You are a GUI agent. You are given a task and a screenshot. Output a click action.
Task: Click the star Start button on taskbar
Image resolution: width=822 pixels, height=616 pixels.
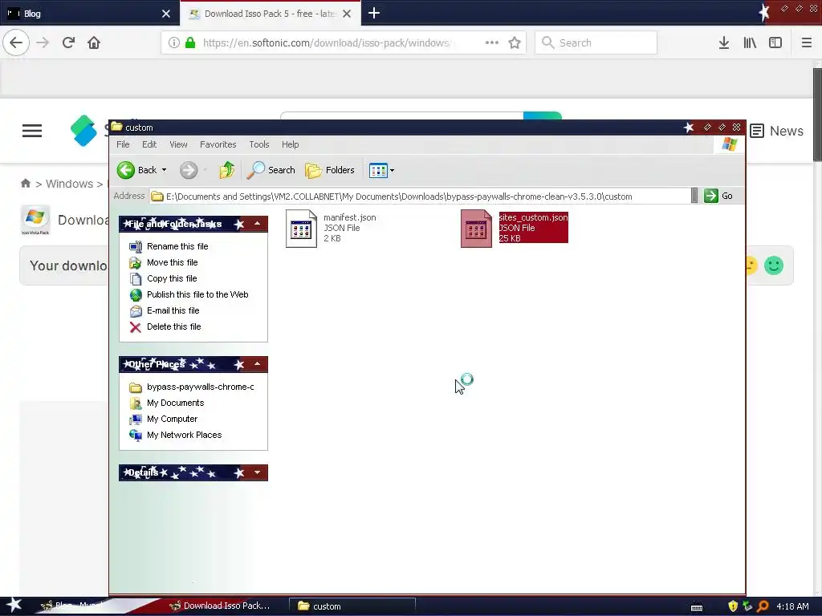13,605
